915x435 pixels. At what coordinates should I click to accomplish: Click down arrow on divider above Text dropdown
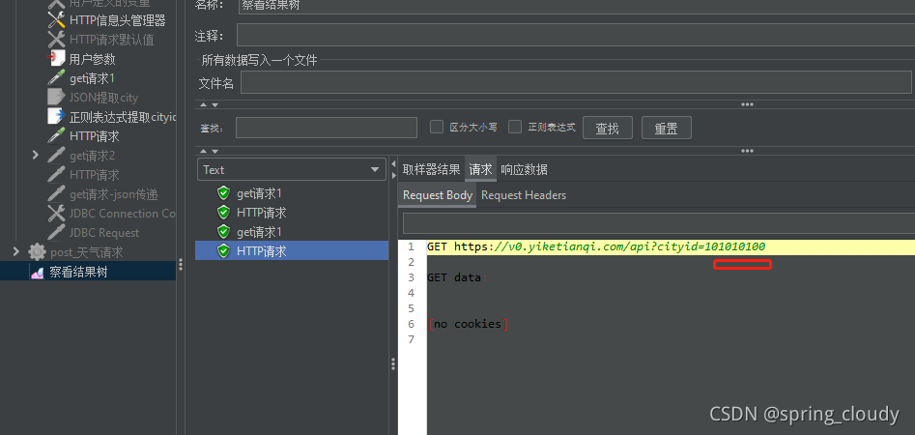click(x=214, y=151)
